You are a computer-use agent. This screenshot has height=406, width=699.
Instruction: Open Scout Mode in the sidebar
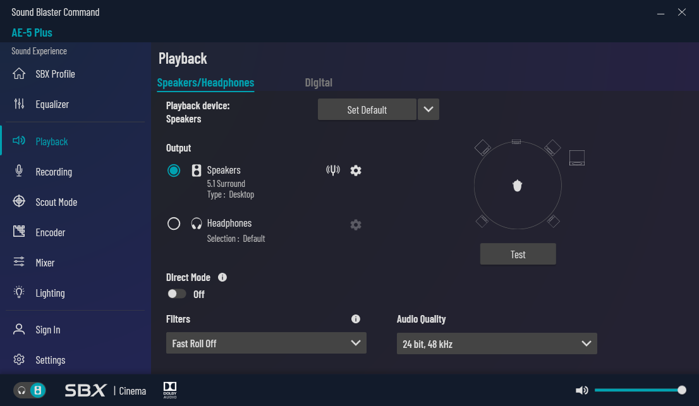click(56, 202)
